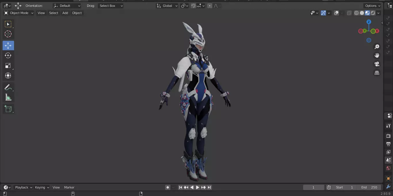Activate the Scale tool
The height and width of the screenshot is (196, 393).
8,65
